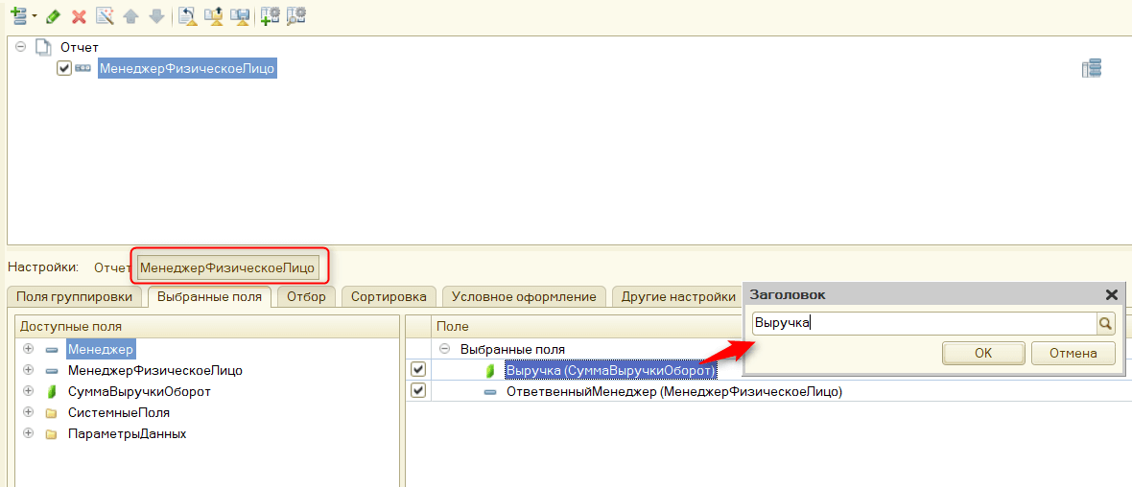Switch to the Отбор tab
This screenshot has height=487, width=1132.
click(x=306, y=296)
